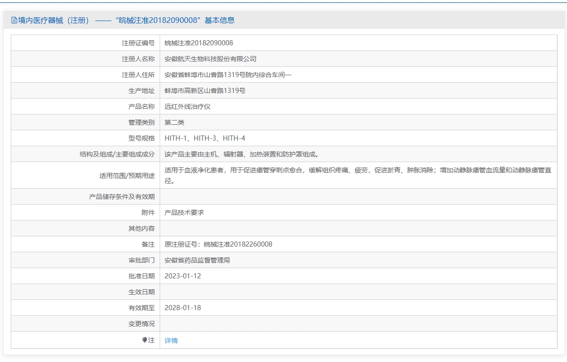Click the 型号规格 label
This screenshot has height=362, width=567.
[141, 138]
